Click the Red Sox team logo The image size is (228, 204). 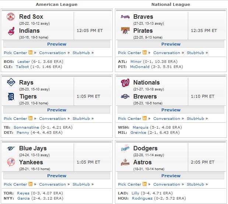[x=11, y=17]
